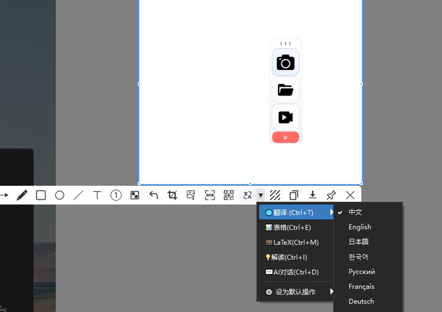This screenshot has width=442, height=312.
Task: Click the diagonal hatch lines icon
Action: tap(275, 195)
